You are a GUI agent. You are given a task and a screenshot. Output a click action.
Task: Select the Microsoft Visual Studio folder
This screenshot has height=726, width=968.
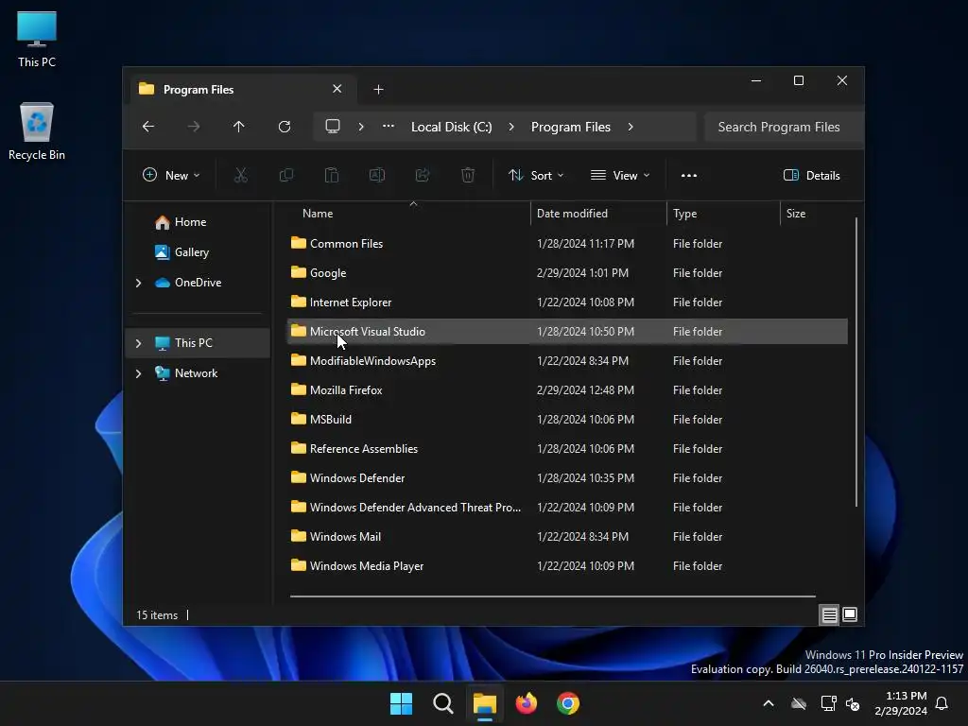click(x=567, y=332)
